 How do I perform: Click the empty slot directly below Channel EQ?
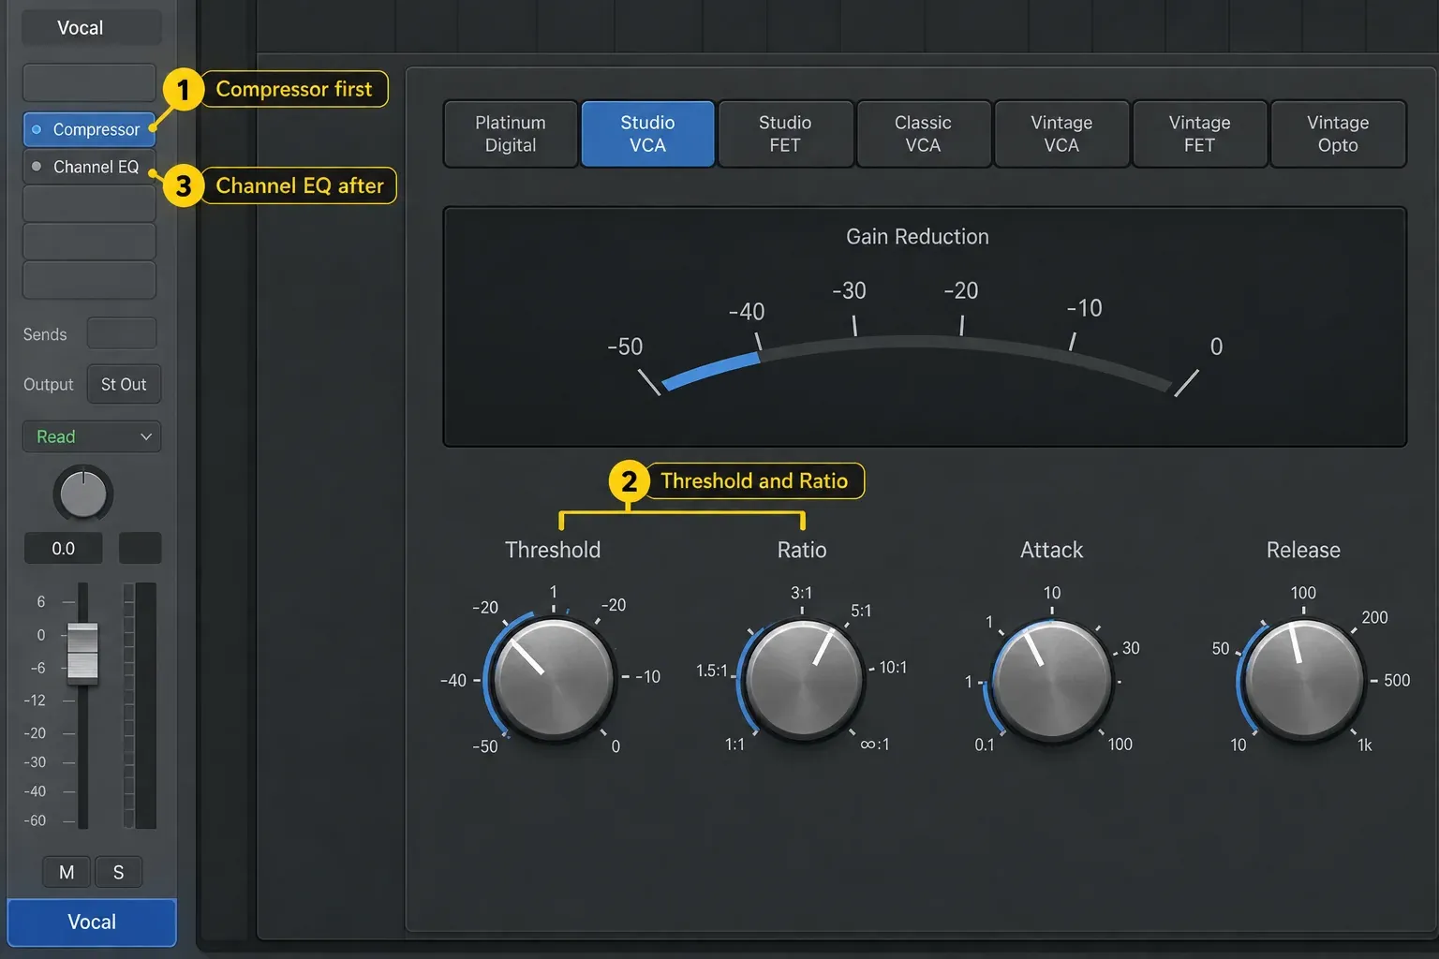click(89, 203)
